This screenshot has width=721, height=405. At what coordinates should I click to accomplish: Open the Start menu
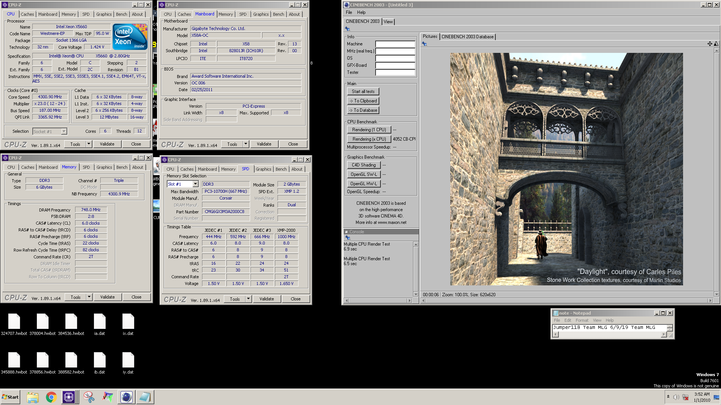(x=10, y=397)
